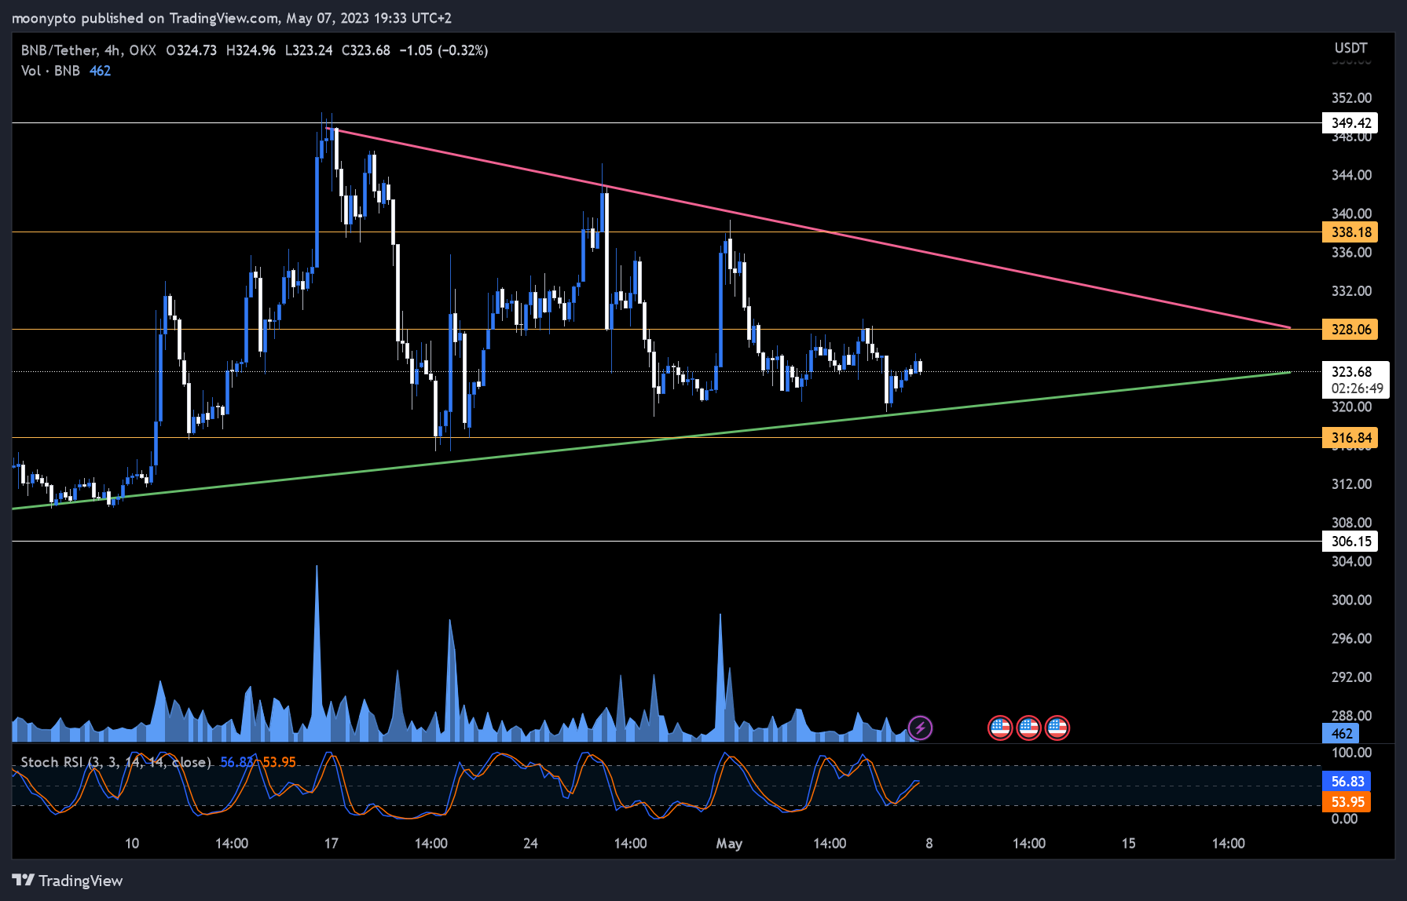
Task: Click the 352.00 price axis tick
Action: click(1351, 98)
